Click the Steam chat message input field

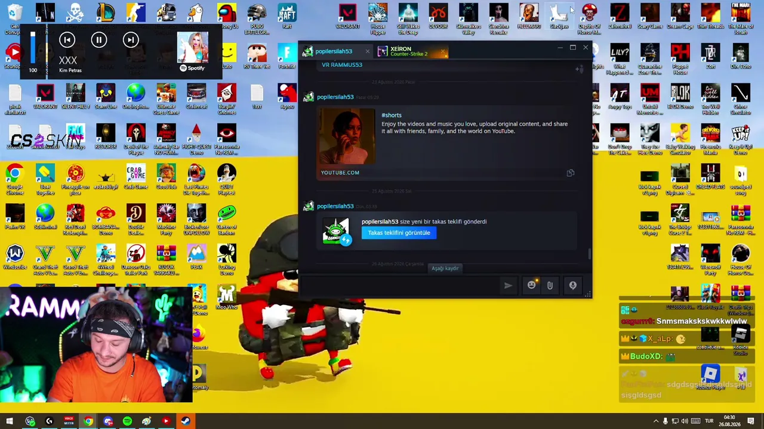point(400,285)
